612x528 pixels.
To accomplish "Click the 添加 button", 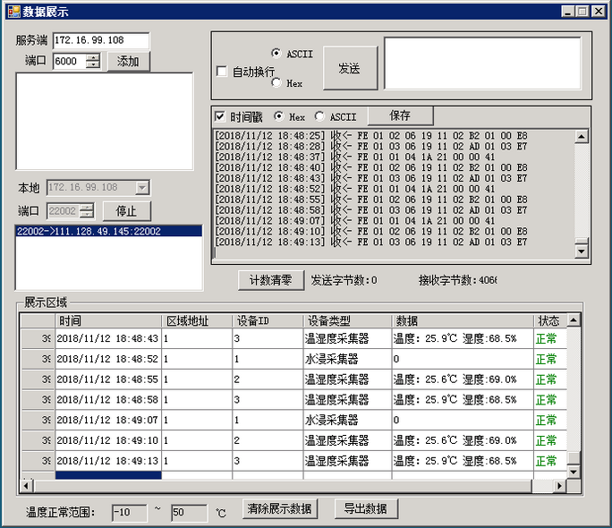I will click(x=129, y=61).
